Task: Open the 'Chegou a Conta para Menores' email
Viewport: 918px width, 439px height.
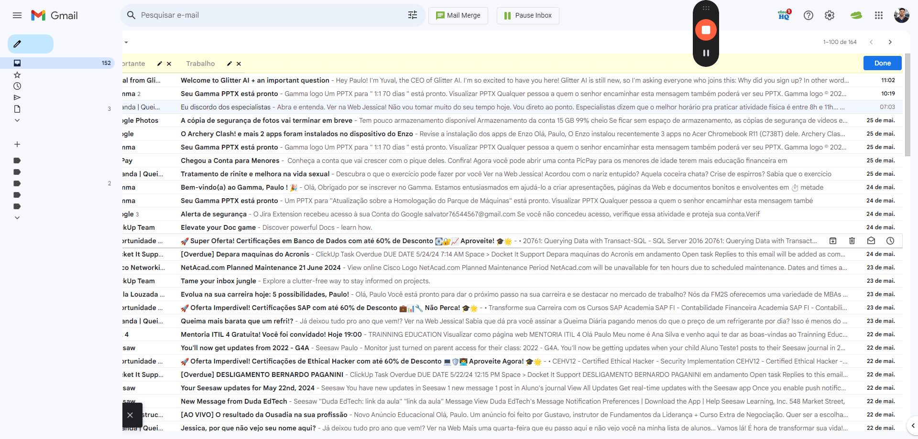Action: pyautogui.click(x=513, y=161)
